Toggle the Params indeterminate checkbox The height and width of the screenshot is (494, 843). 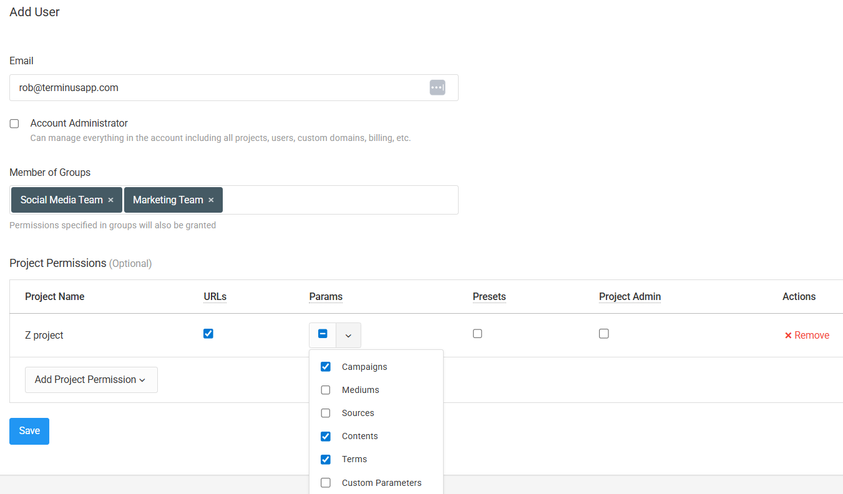(x=323, y=334)
